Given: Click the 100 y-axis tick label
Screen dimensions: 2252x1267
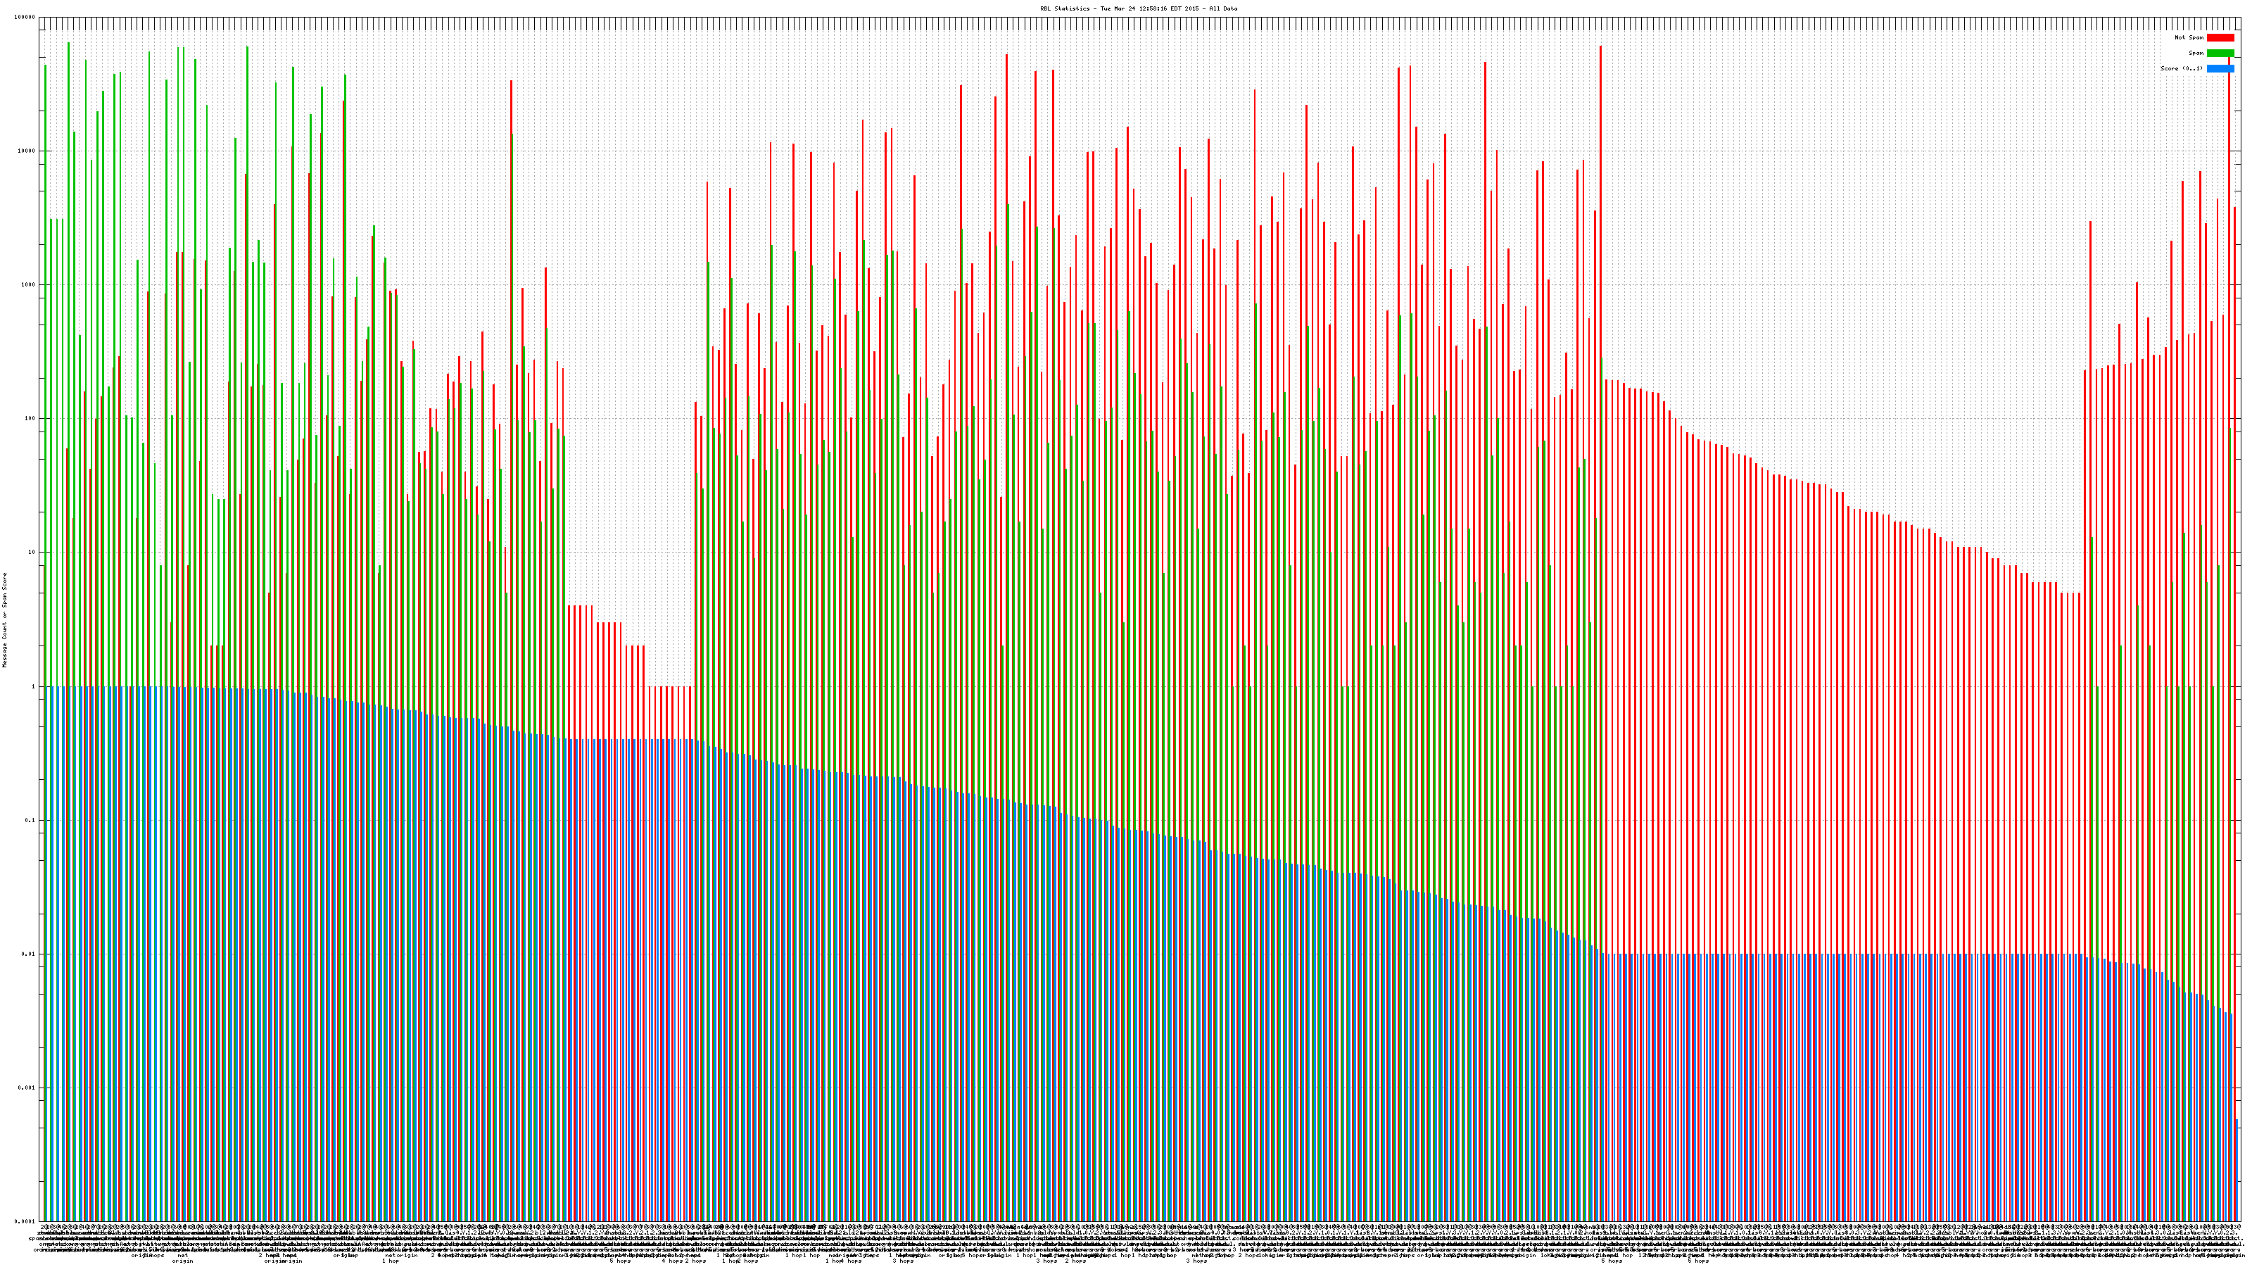Looking at the screenshot, I should click(30, 419).
